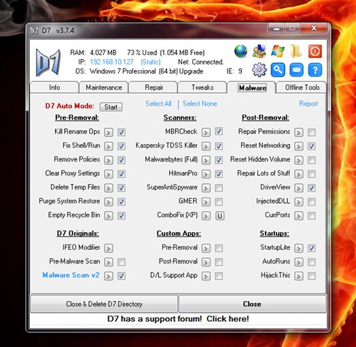Open the Tweaks tab

(202, 88)
